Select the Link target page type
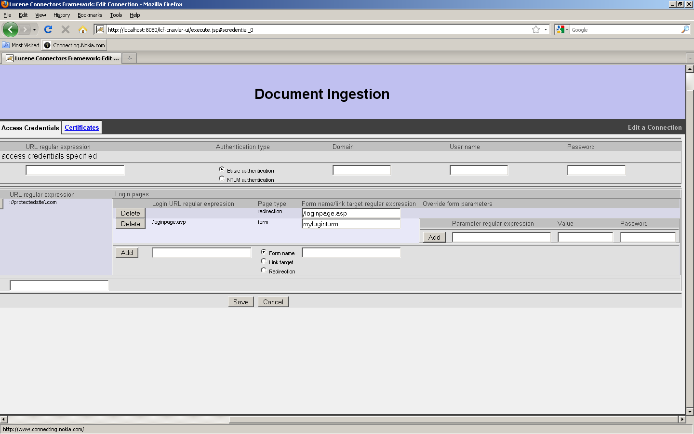The height and width of the screenshot is (434, 694). click(x=264, y=261)
